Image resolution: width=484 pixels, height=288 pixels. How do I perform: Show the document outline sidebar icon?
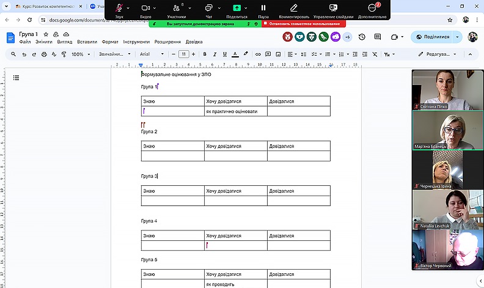pos(16,78)
